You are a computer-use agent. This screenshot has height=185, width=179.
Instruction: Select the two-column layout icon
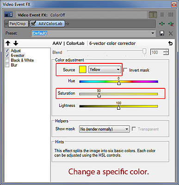[x=162, y=15]
